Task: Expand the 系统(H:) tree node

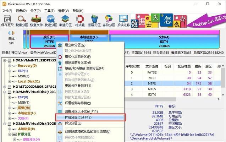Action: (10, 108)
